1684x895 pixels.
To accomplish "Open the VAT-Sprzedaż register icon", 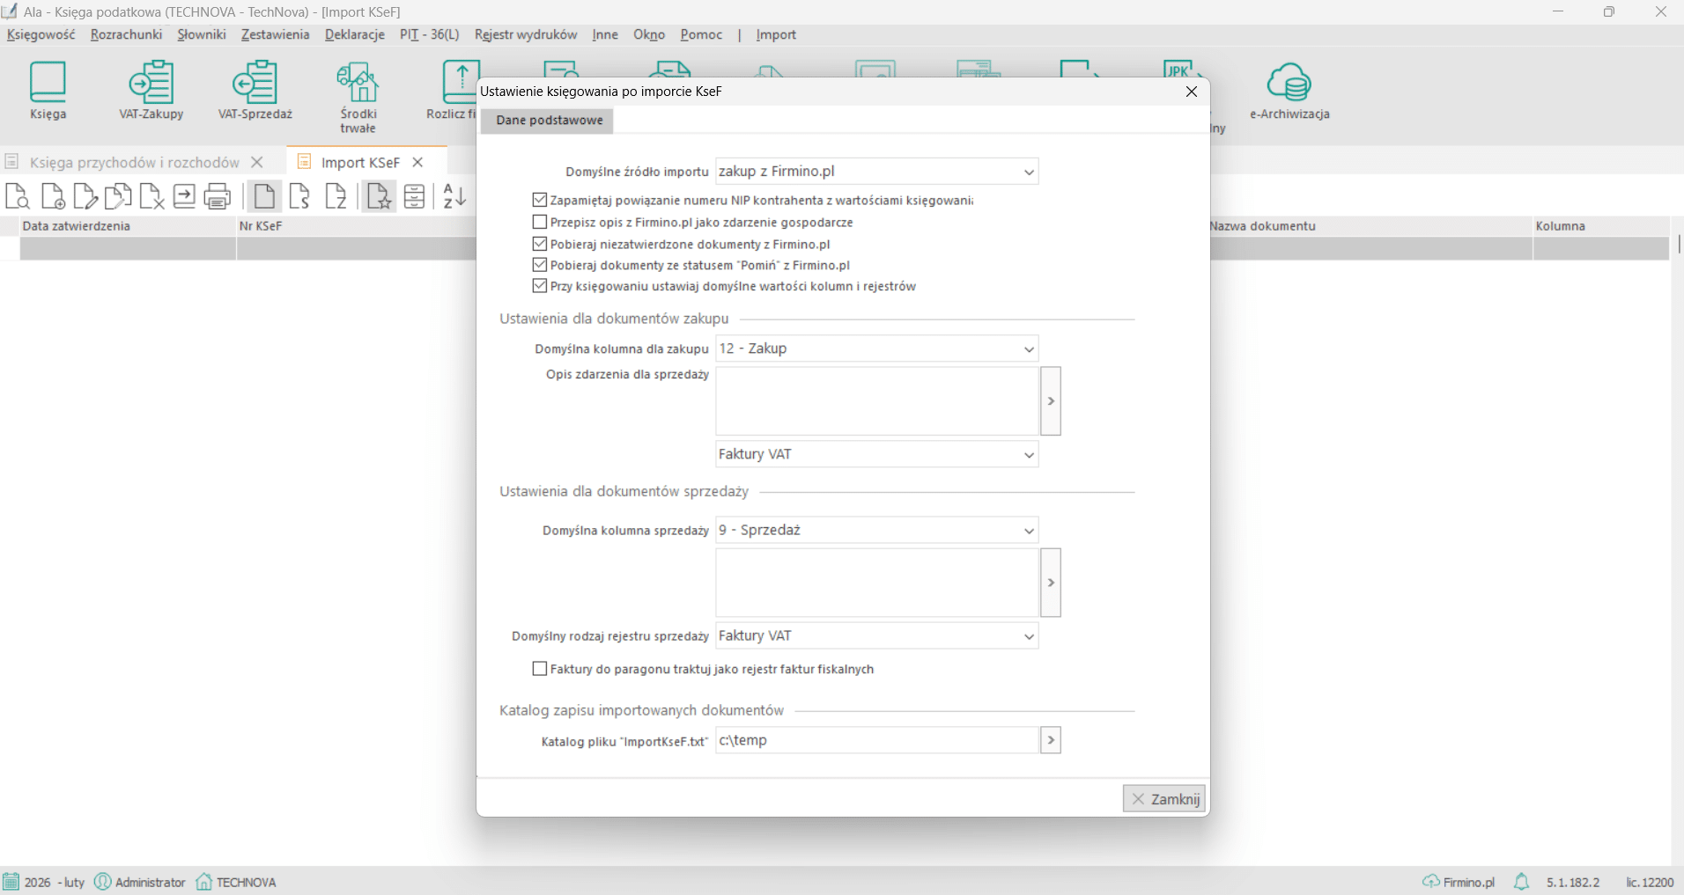I will pyautogui.click(x=255, y=90).
